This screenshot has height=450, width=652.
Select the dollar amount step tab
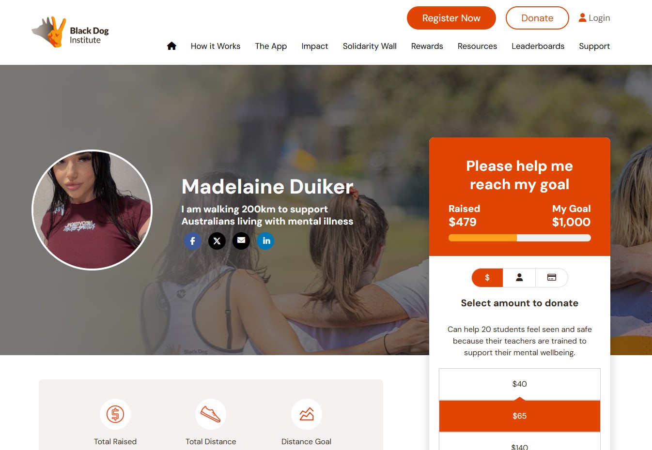(487, 278)
